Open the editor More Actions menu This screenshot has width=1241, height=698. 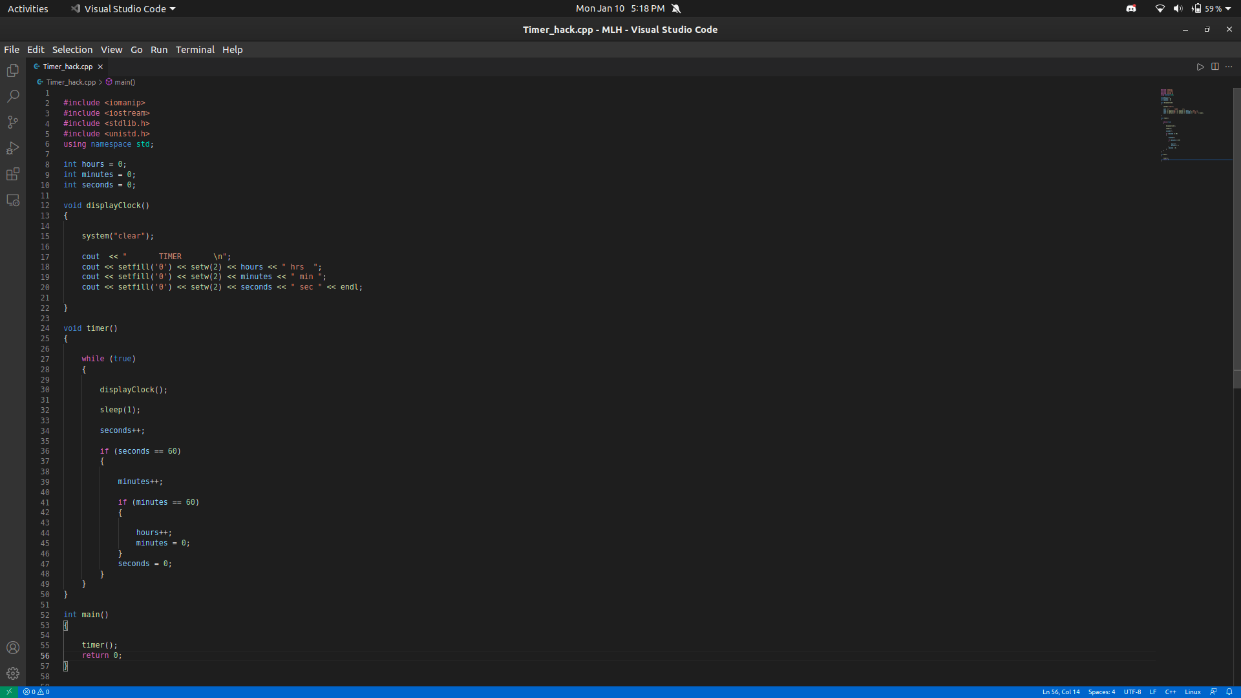[1229, 67]
